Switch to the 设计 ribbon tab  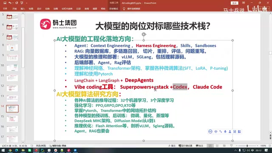39,8
